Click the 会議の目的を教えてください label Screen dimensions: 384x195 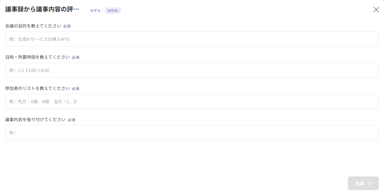[x=33, y=26]
